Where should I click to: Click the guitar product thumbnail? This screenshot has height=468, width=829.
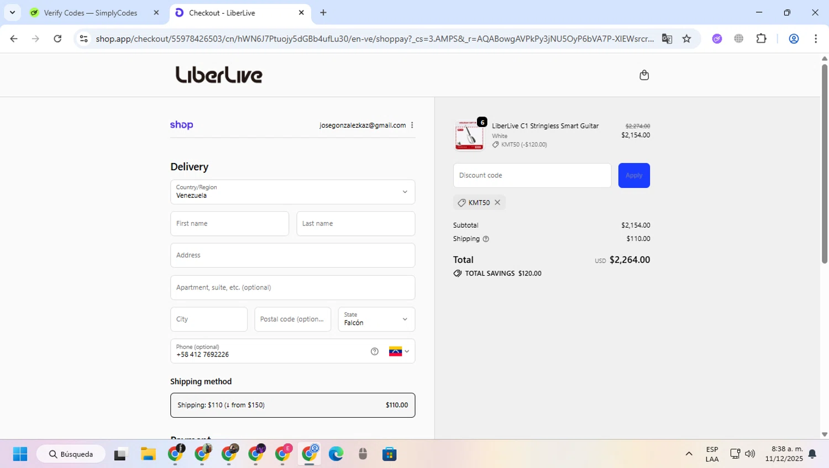pos(469,135)
